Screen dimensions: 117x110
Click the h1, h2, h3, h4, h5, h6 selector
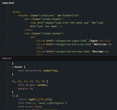coord(28,81)
